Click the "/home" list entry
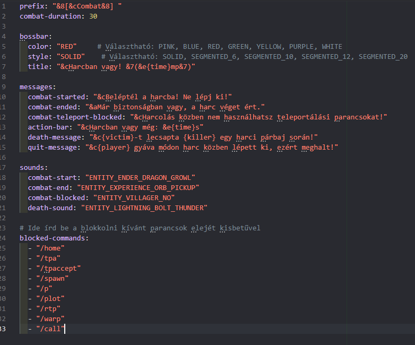 [50, 248]
